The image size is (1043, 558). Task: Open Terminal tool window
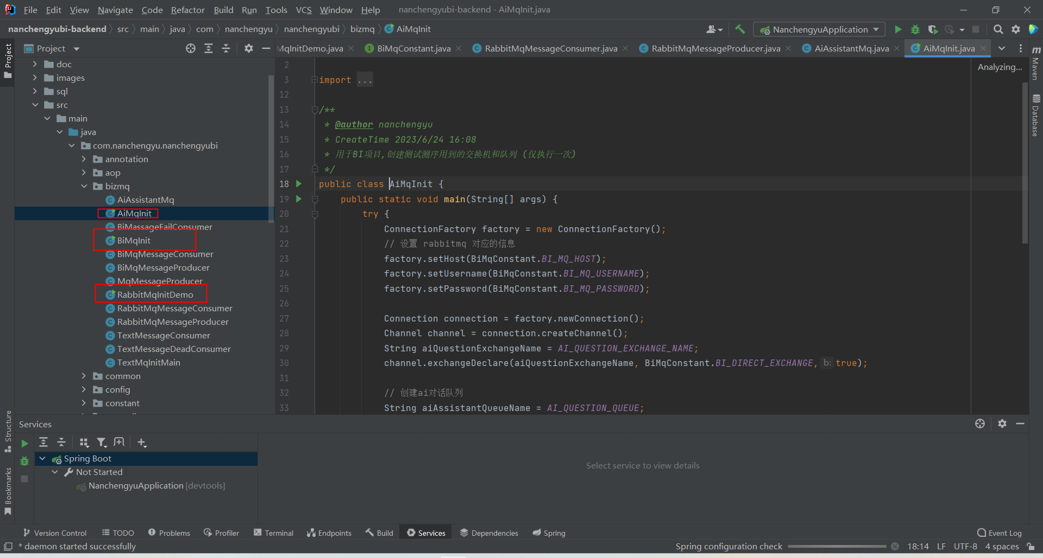tap(273, 533)
